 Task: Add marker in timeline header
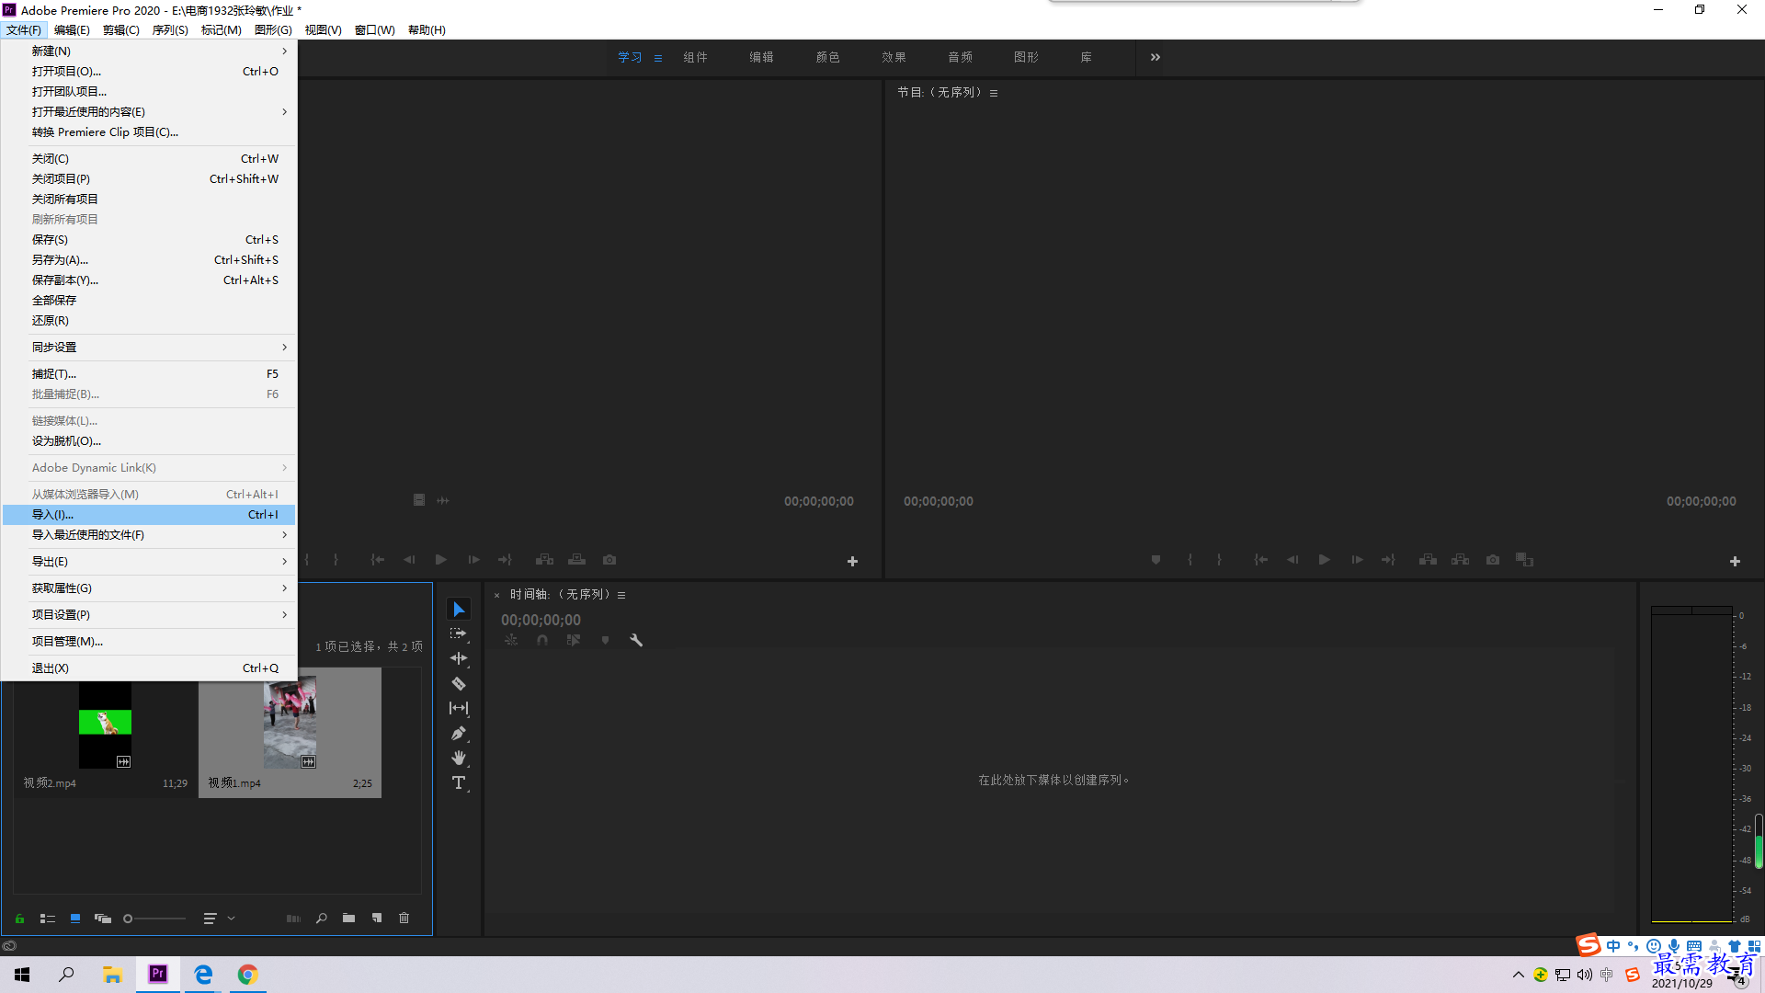coord(605,640)
